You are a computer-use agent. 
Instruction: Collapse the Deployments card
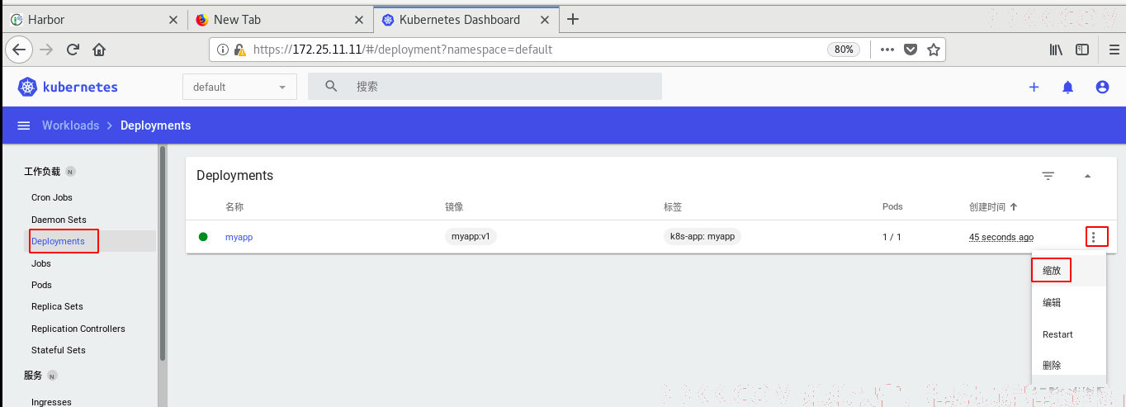[1087, 176]
